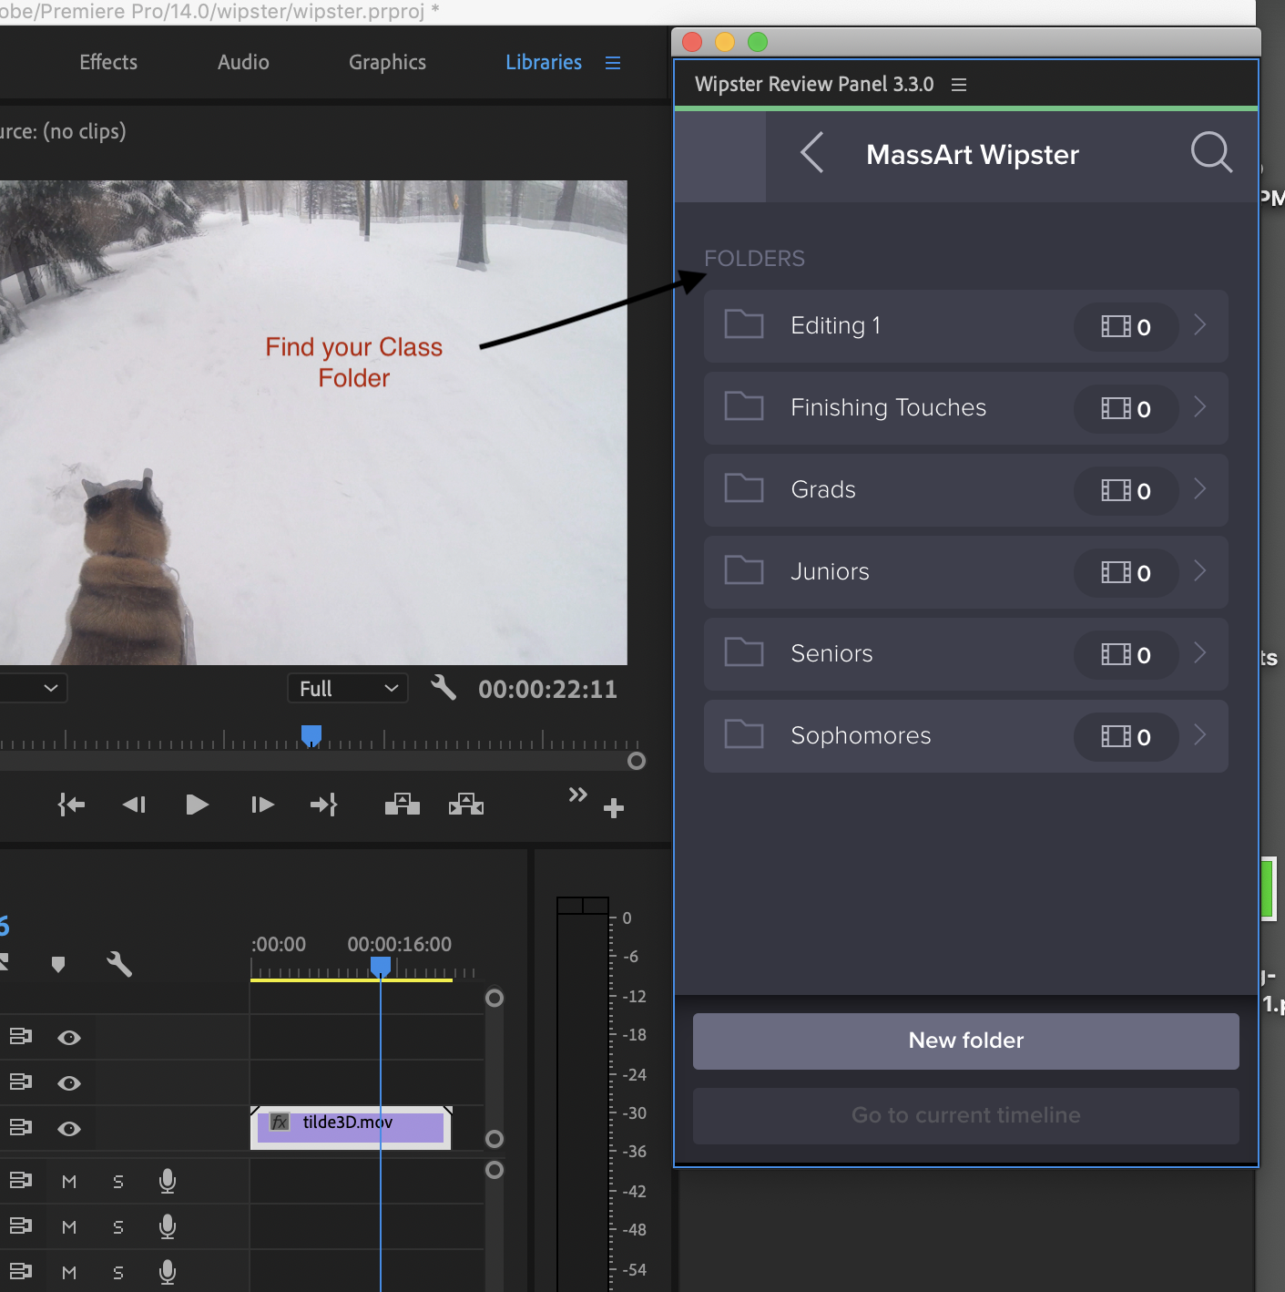Click the Go to In point button
The height and width of the screenshot is (1292, 1285).
coord(71,805)
